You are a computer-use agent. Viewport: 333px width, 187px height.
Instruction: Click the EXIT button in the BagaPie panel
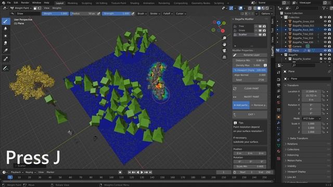pyautogui.click(x=250, y=114)
